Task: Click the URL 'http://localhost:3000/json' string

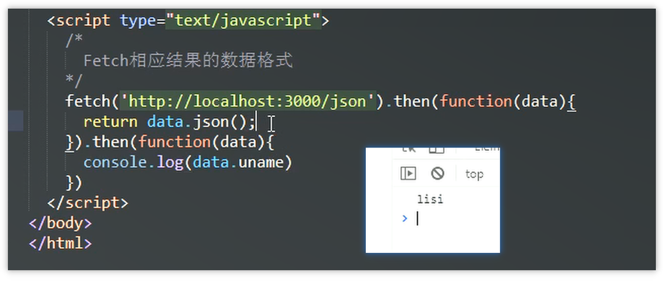Action: click(248, 100)
